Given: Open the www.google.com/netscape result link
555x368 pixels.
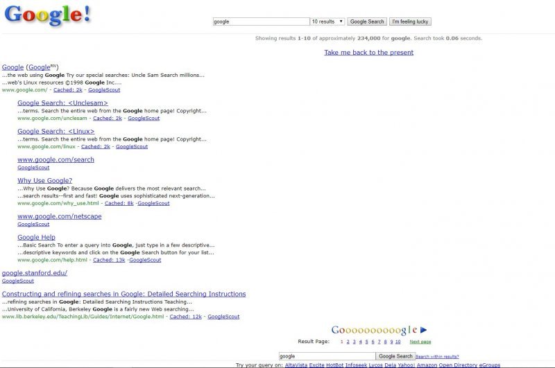Looking at the screenshot, I should click(x=60, y=216).
